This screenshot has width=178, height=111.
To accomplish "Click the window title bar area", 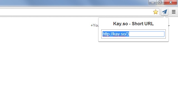I will (74, 3).
